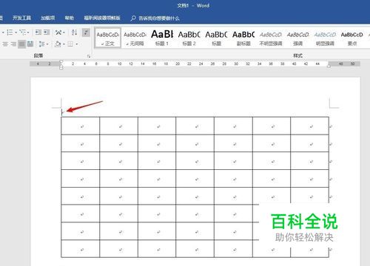Apply the 标题 2 style
This screenshot has width=370, height=266.
(189, 38)
